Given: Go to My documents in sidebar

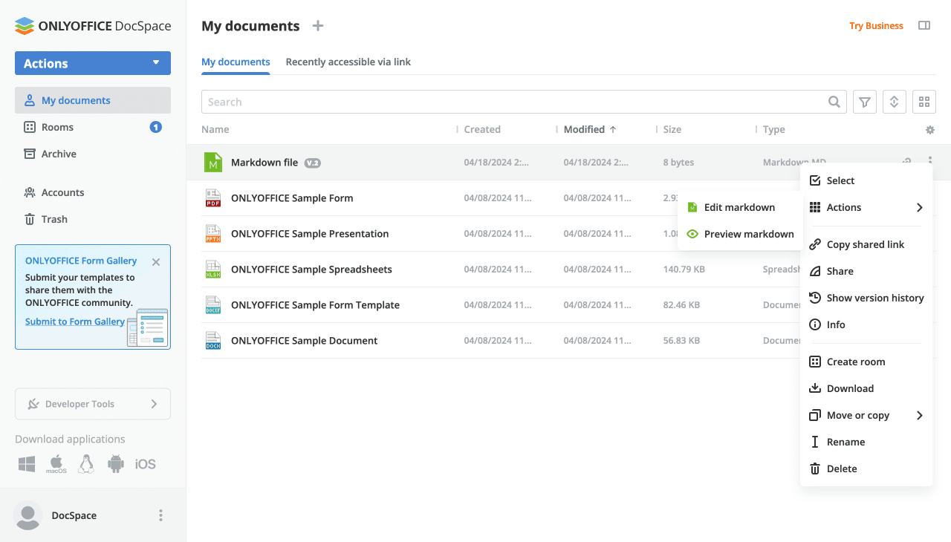Looking at the screenshot, I should pyautogui.click(x=93, y=100).
